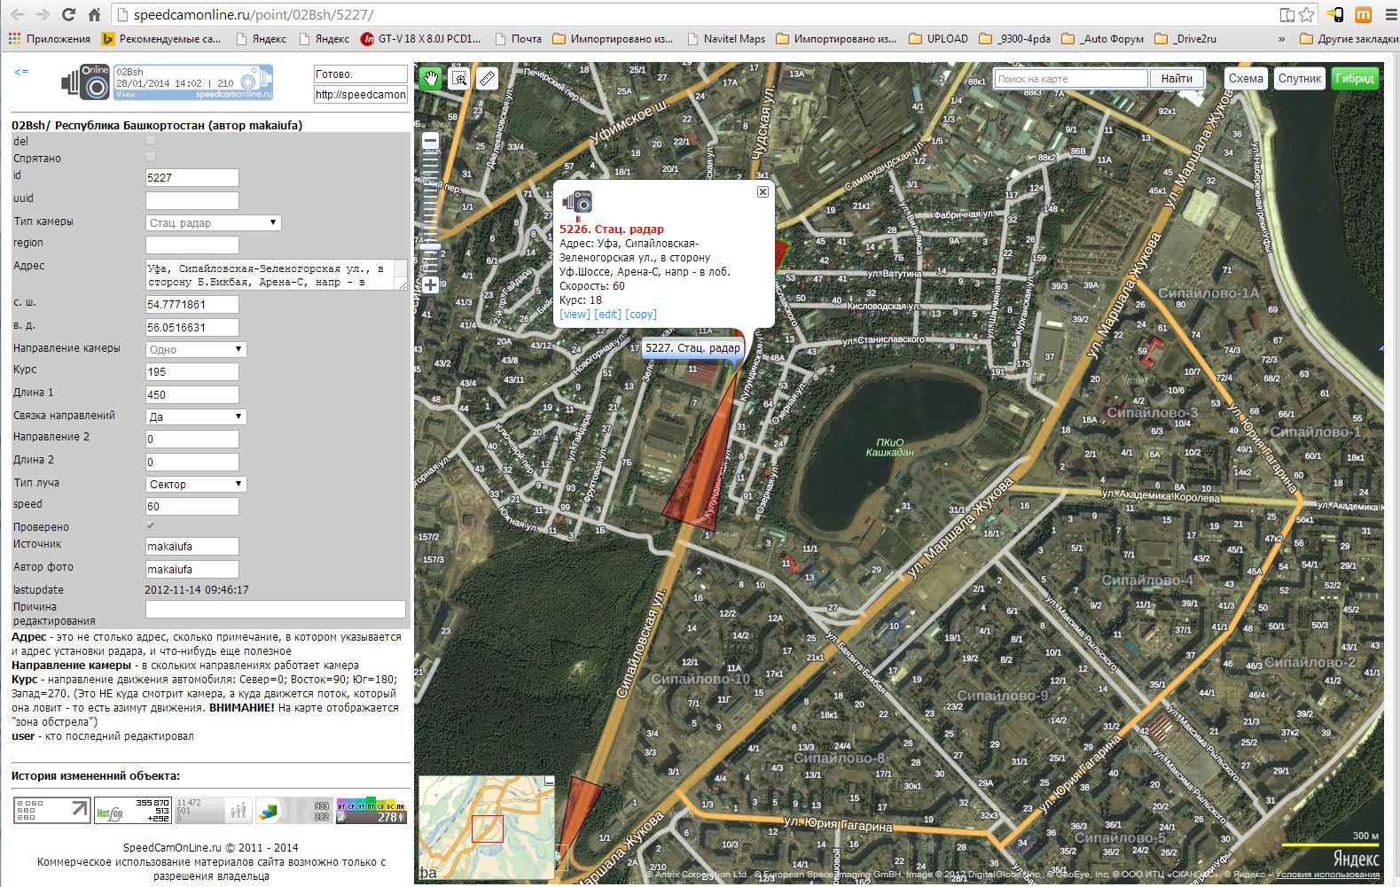
Task: Select the hand pan tool on map
Action: 430,79
